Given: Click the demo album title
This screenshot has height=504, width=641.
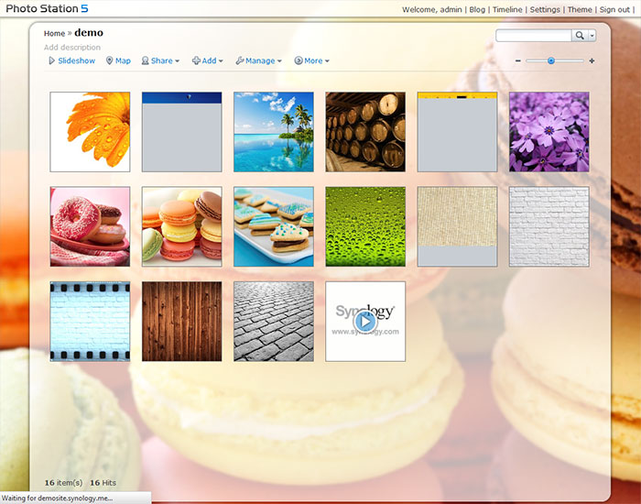Looking at the screenshot, I should coord(89,33).
